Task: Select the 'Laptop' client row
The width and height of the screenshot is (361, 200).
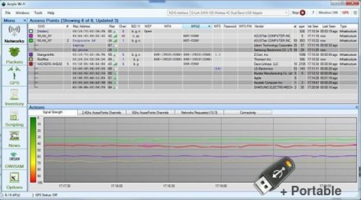Action: [193, 45]
